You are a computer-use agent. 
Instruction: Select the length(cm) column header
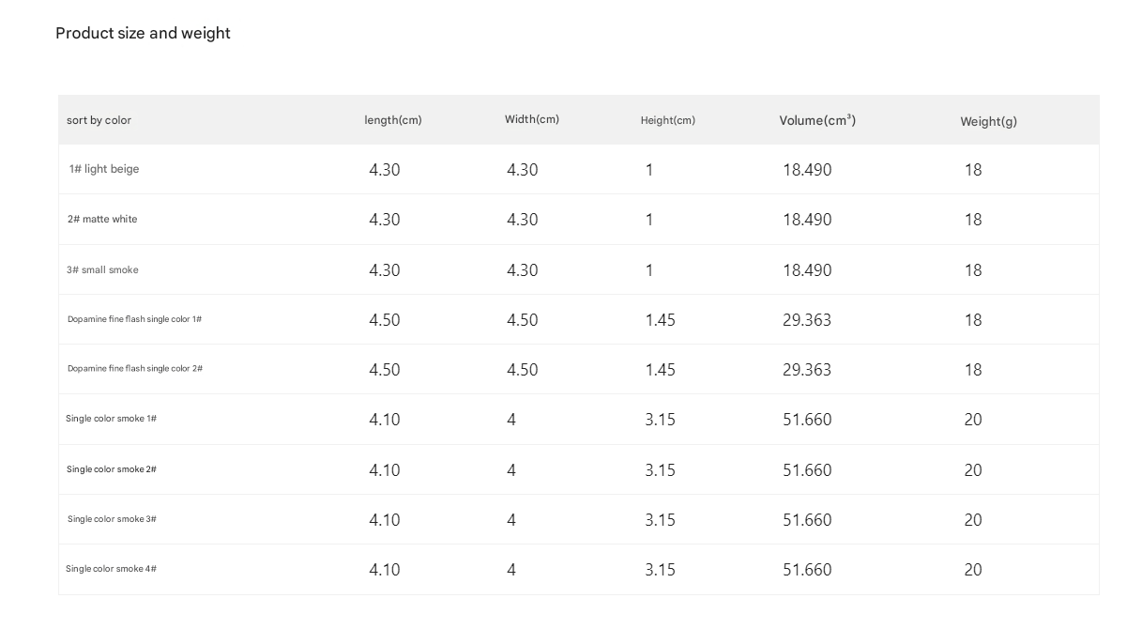pyautogui.click(x=393, y=120)
